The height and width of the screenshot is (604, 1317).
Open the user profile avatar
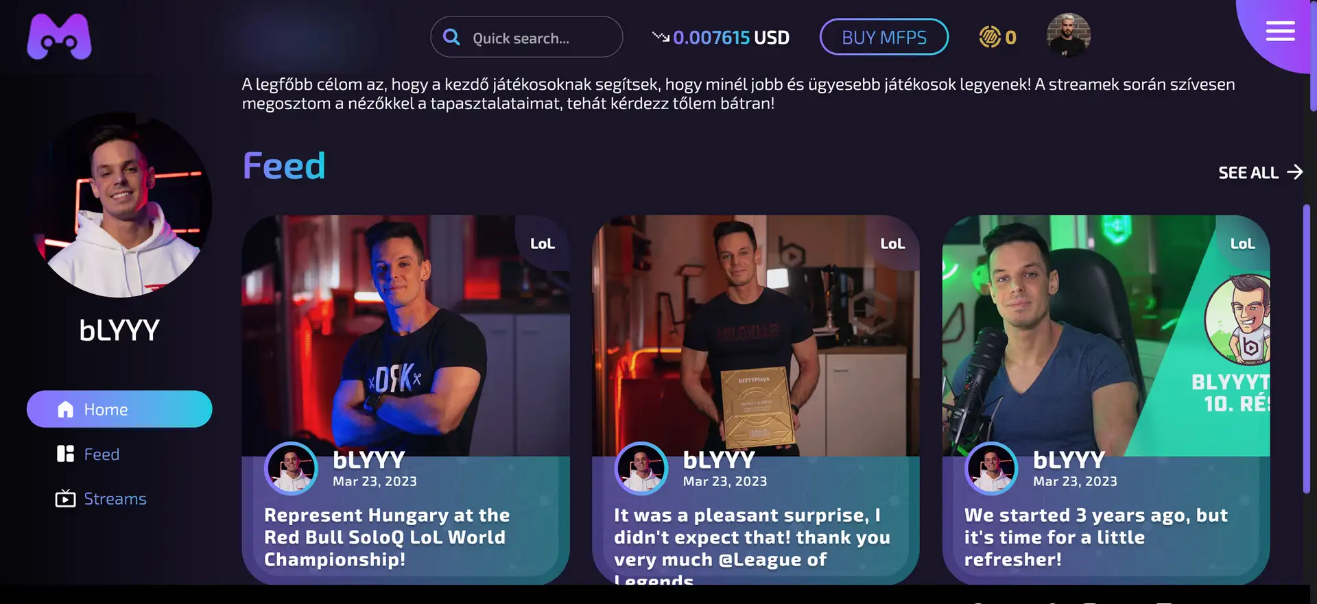[1069, 35]
